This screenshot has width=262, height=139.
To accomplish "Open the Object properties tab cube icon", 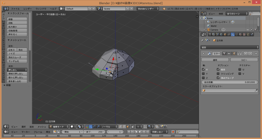I will [225, 34].
